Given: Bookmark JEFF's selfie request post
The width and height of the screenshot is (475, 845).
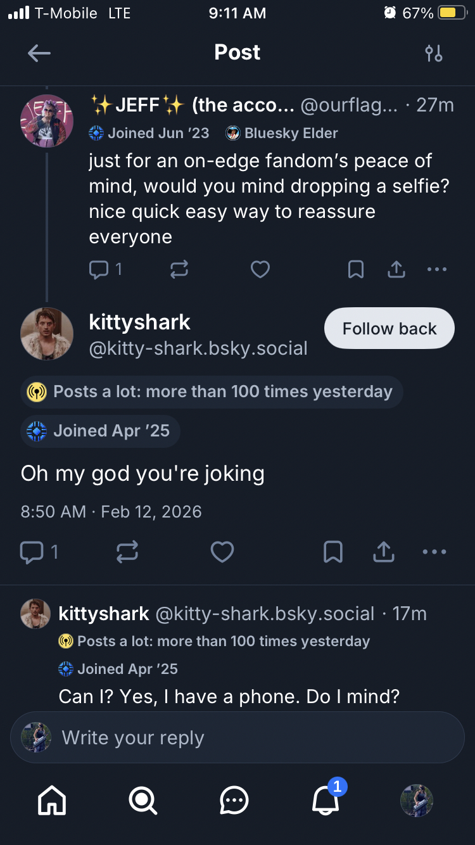Looking at the screenshot, I should click(356, 270).
